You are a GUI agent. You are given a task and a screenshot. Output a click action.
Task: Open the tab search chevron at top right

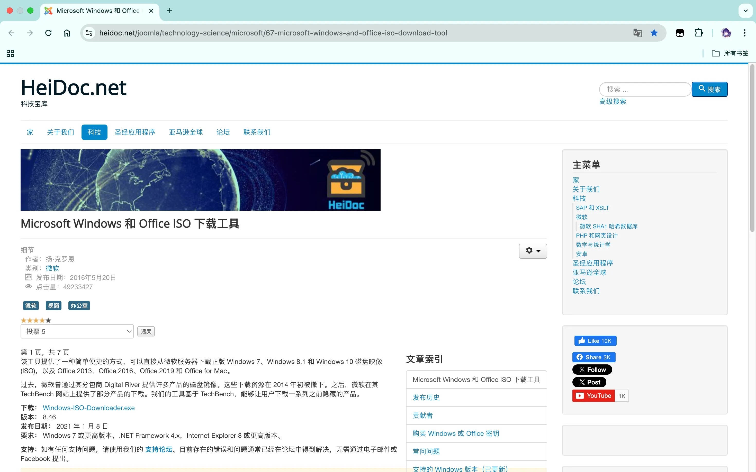(745, 11)
